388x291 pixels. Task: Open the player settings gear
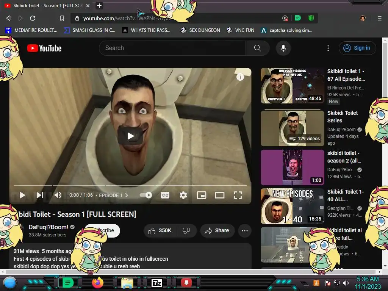coord(183,195)
